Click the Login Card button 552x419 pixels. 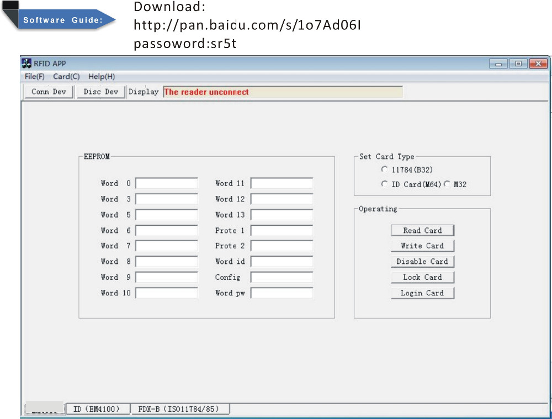422,293
